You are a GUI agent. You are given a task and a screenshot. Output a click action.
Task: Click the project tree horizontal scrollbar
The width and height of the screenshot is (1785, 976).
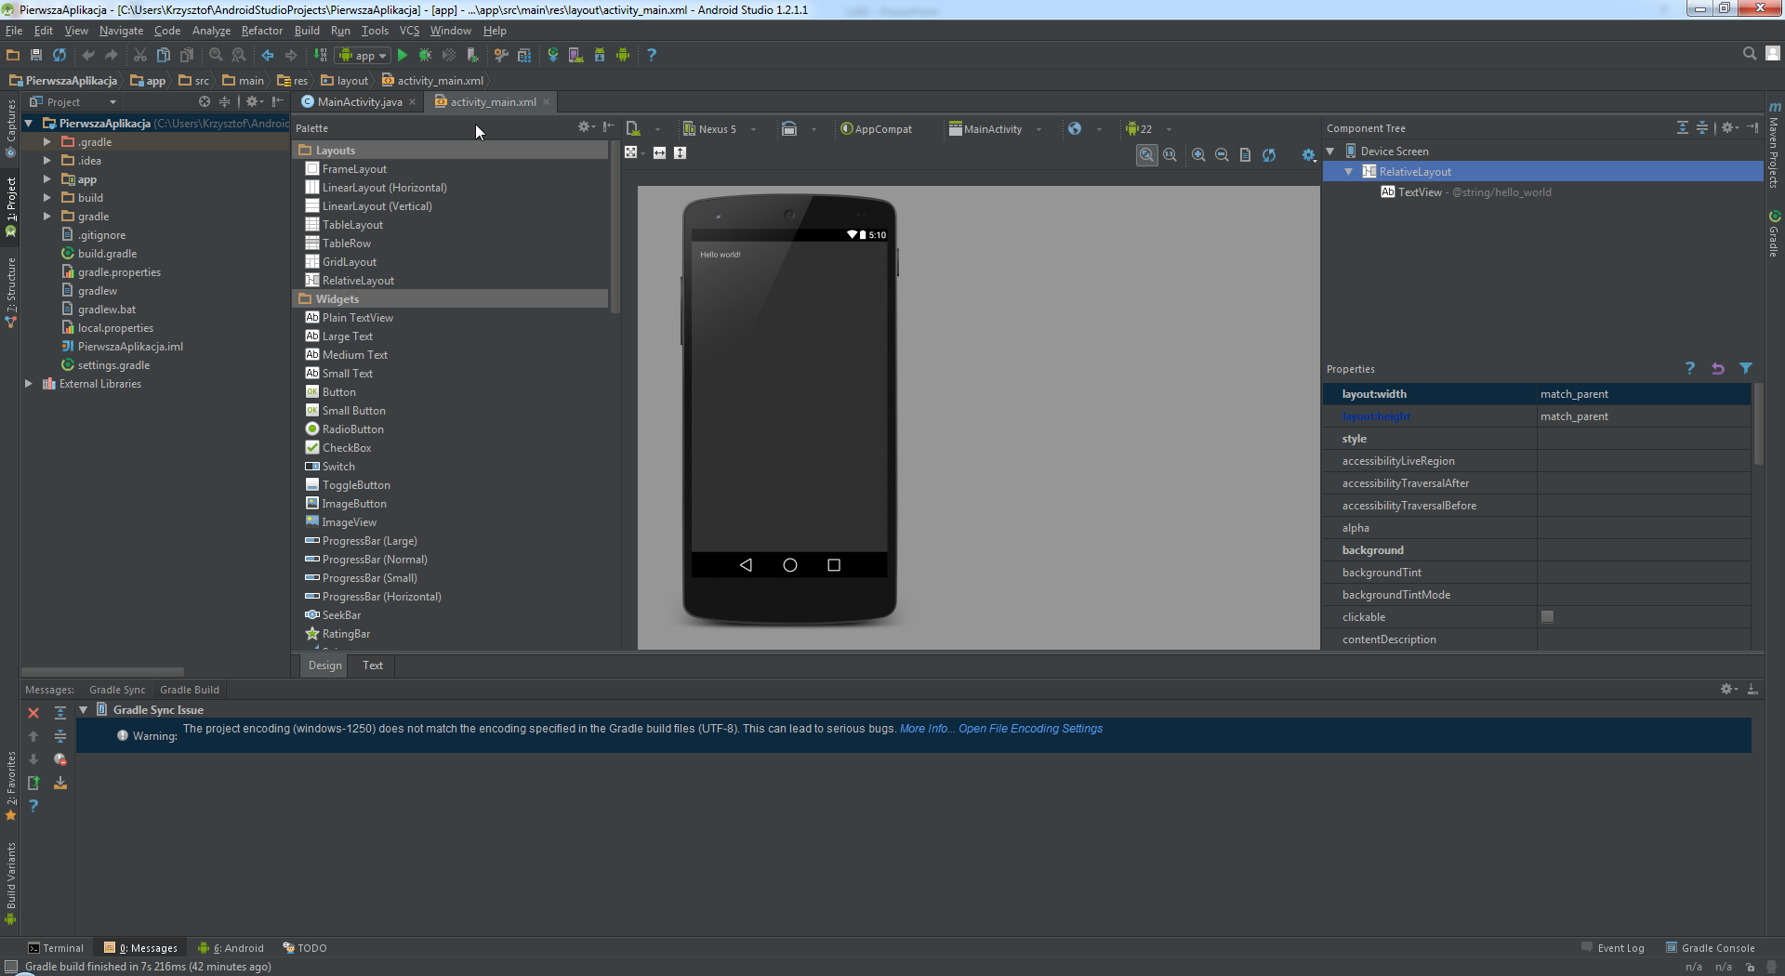[102, 671]
